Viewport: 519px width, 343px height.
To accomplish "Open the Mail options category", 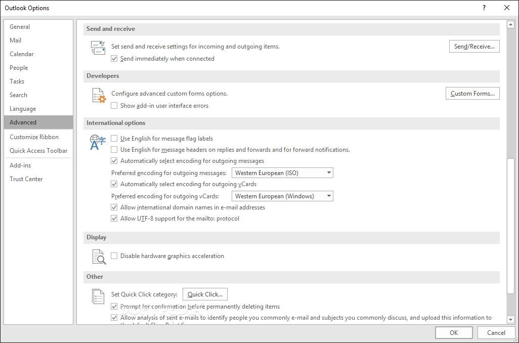I will point(38,40).
